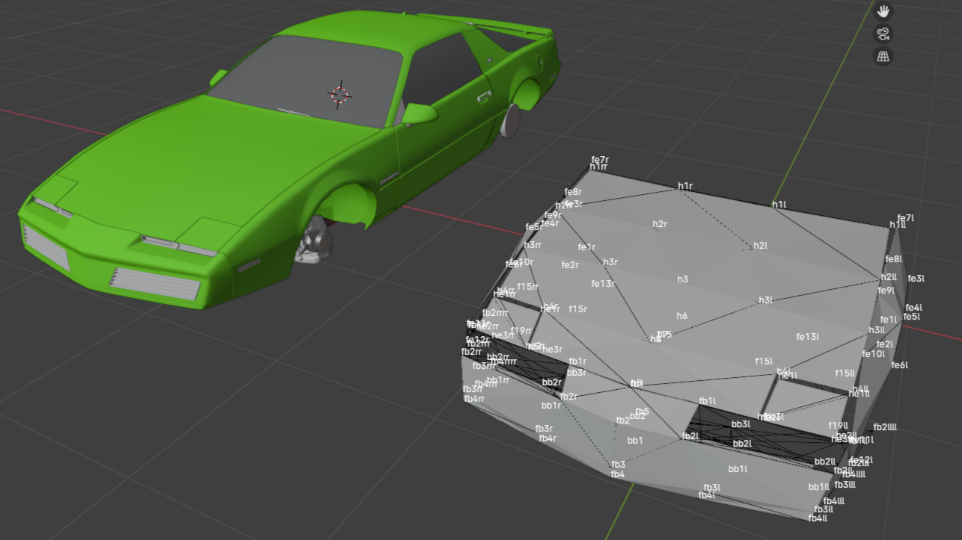The height and width of the screenshot is (540, 962).
Task: Select the bb2l node label
Action: (742, 444)
